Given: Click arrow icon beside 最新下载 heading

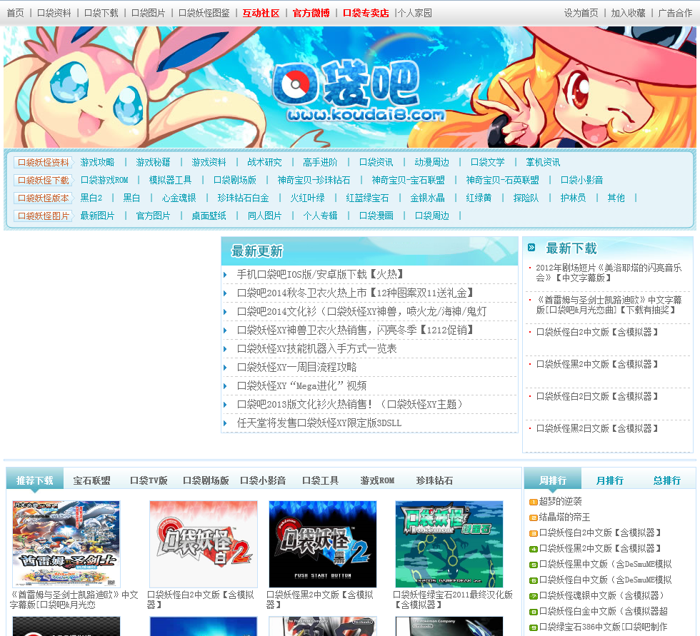Looking at the screenshot, I should click(531, 248).
